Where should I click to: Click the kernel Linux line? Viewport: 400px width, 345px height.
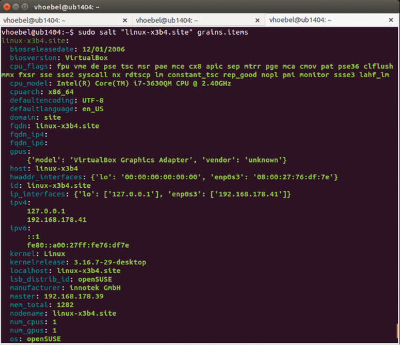pyautogui.click(x=37, y=254)
